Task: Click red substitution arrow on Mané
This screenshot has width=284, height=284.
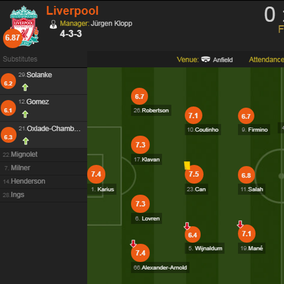Action: coord(240,224)
